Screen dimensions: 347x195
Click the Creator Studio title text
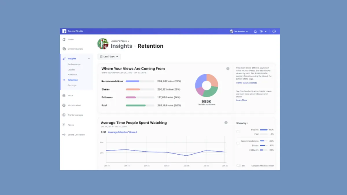[75, 31]
